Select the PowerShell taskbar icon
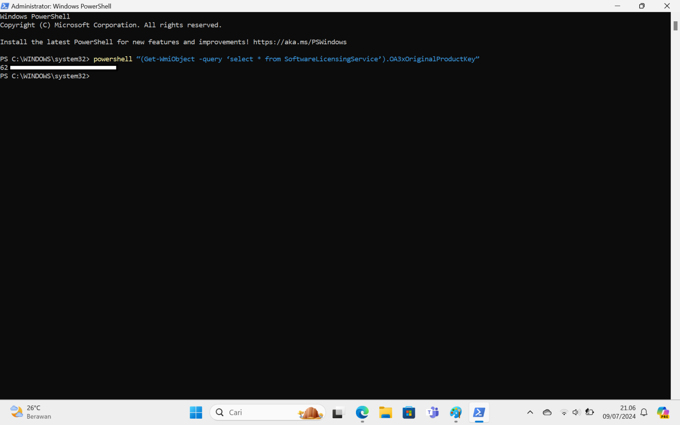 479,412
